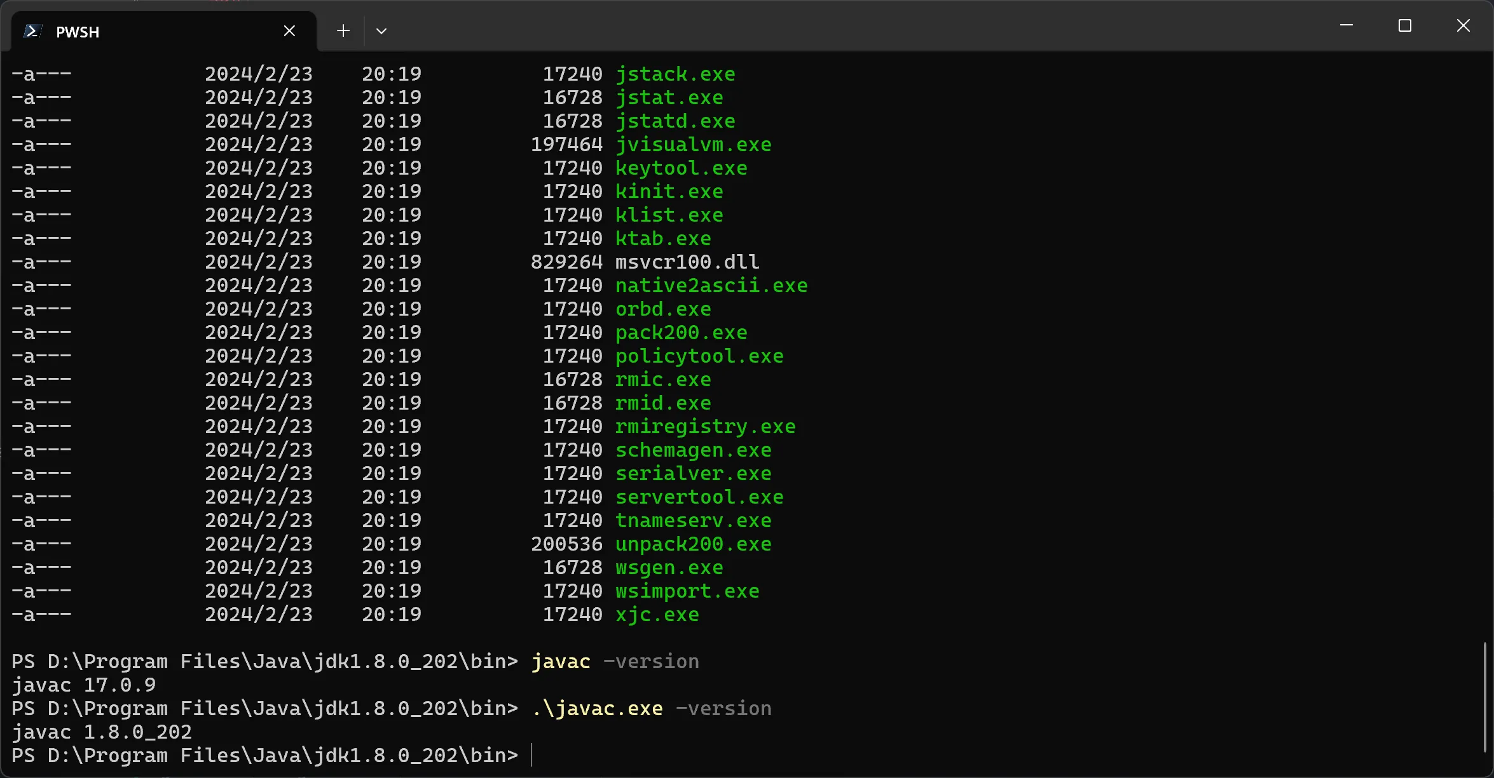Click the rmic.exe file name
Image resolution: width=1494 pixels, height=778 pixels.
[663, 380]
